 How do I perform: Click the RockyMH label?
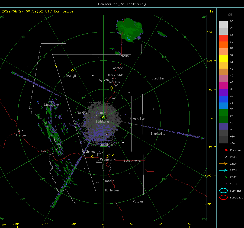click(x=72, y=76)
